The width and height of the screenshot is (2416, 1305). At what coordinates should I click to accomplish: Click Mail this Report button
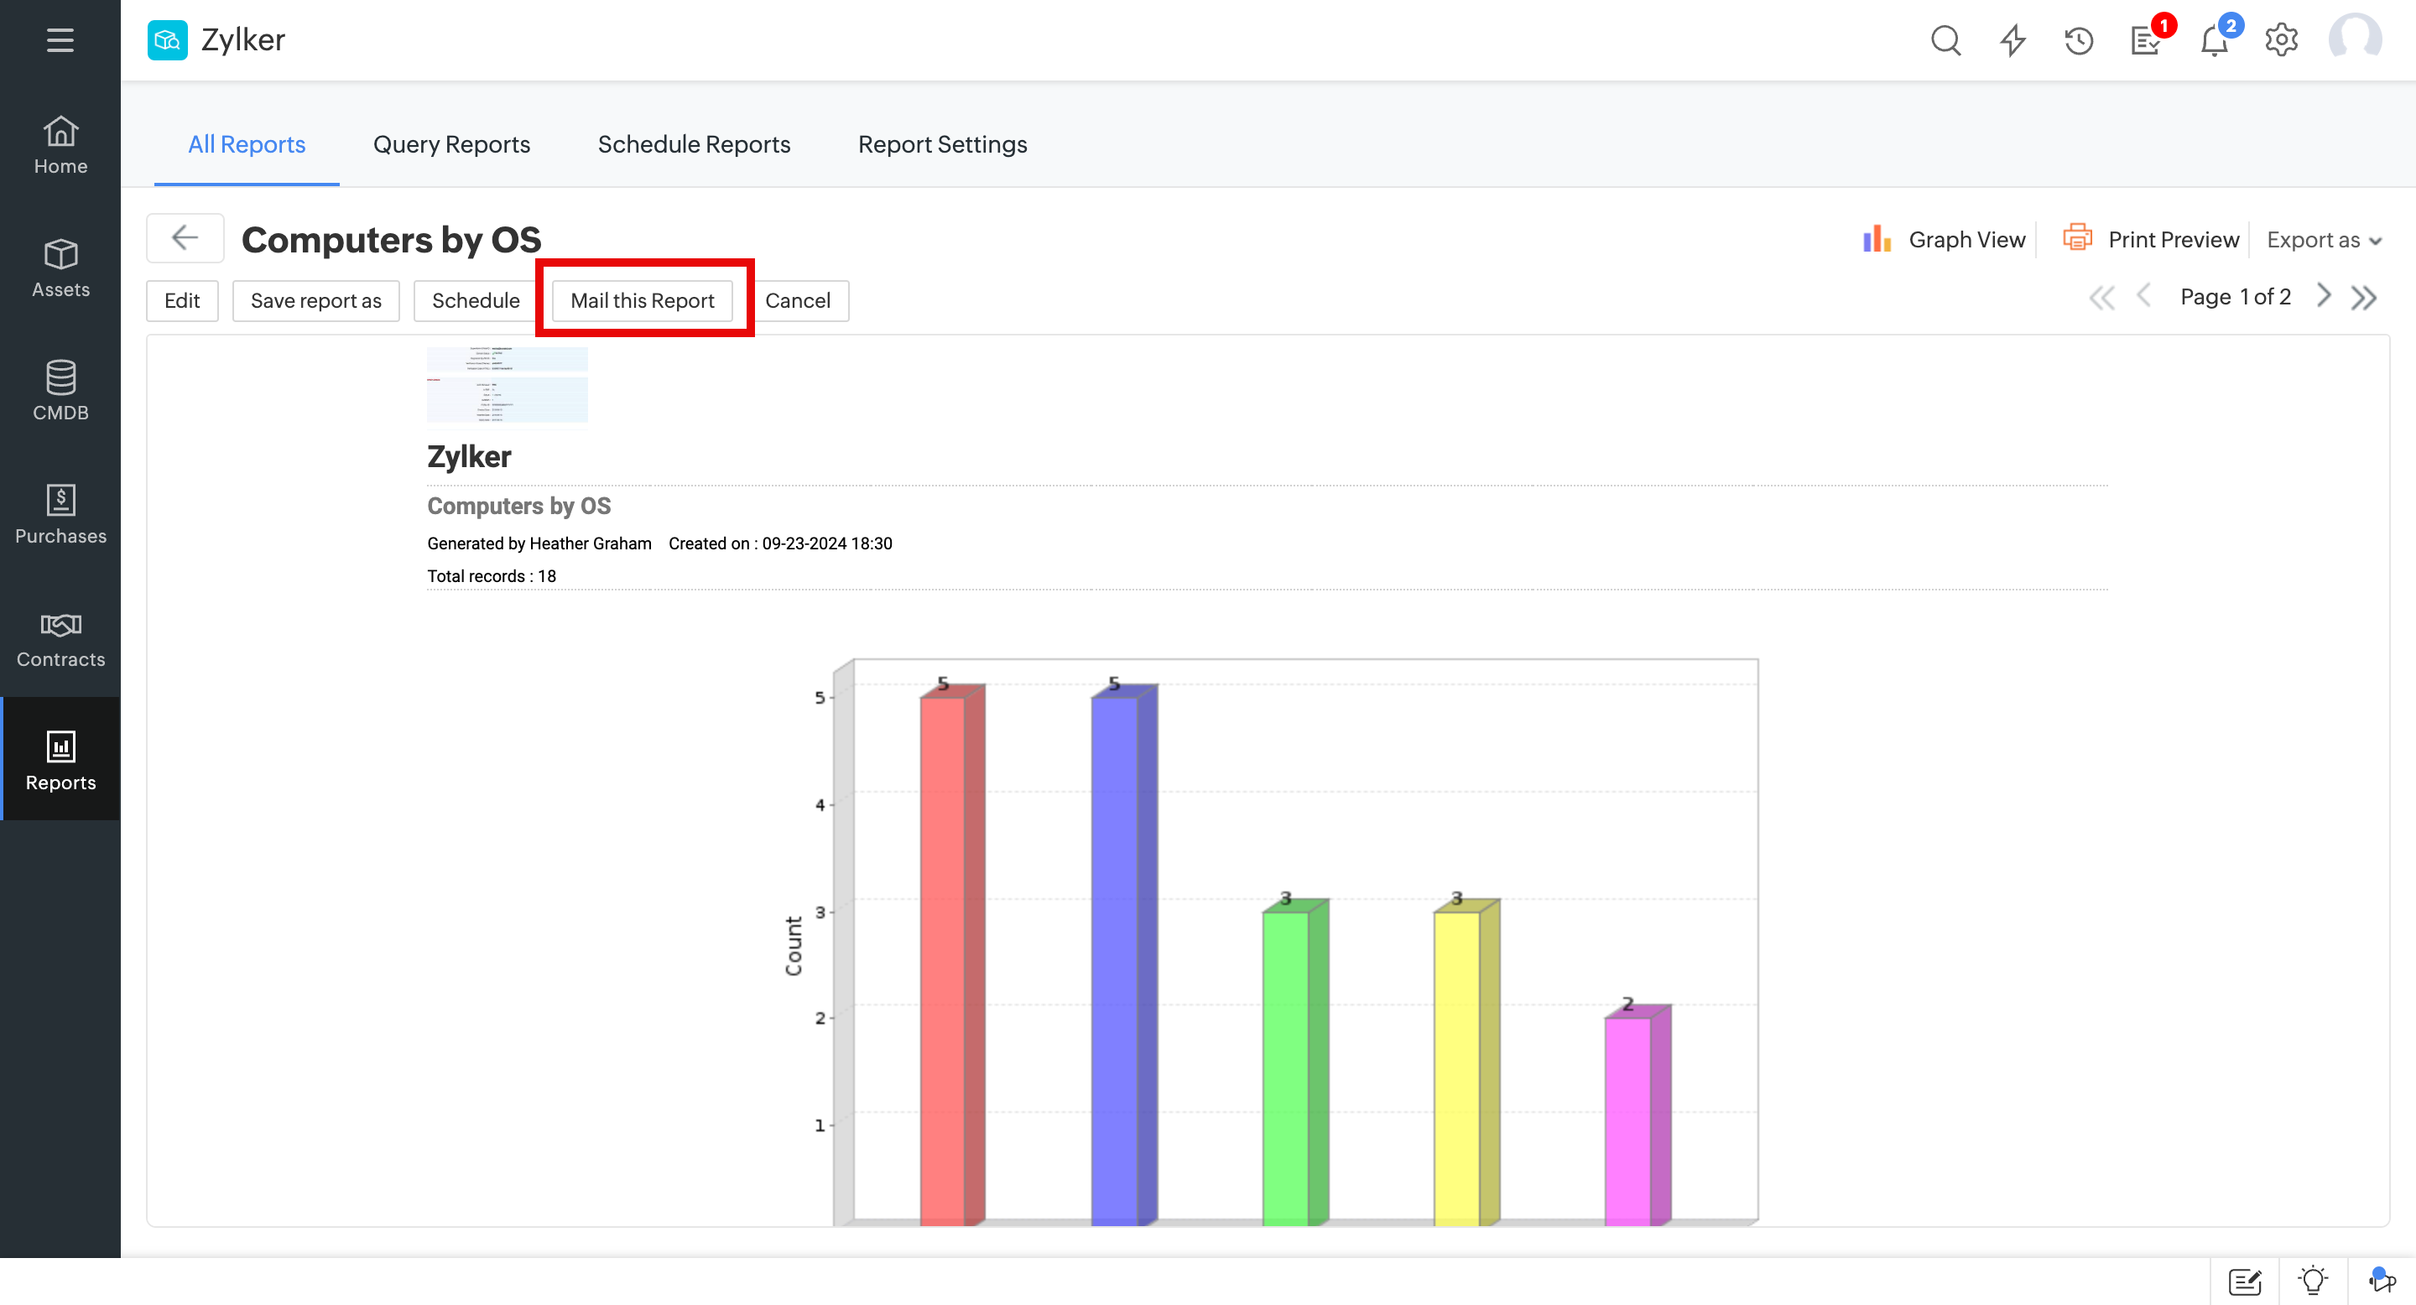coord(642,300)
